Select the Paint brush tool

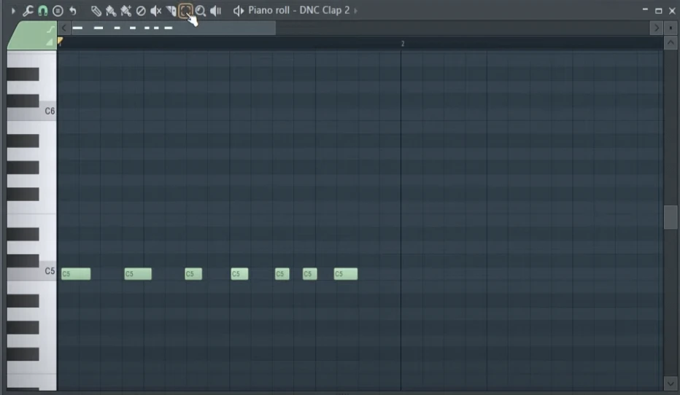[x=111, y=11]
